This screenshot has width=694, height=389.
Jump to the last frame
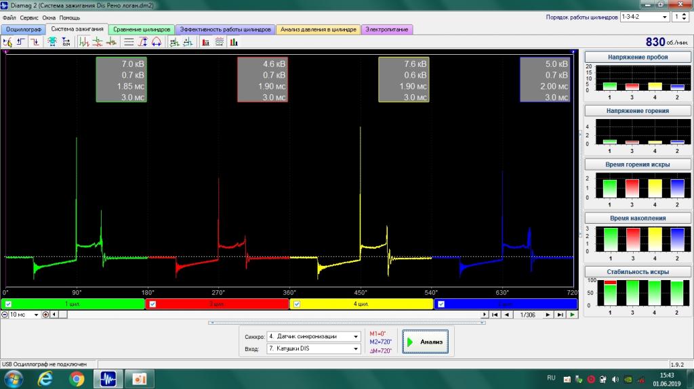click(x=560, y=315)
